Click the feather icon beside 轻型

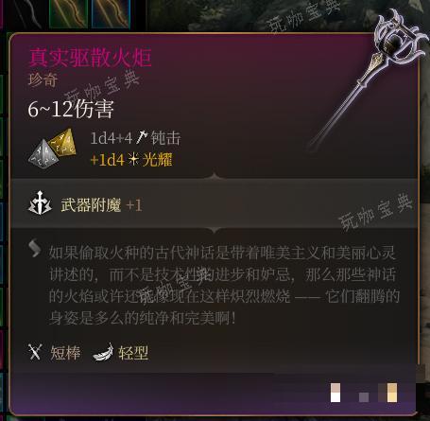[x=103, y=353]
